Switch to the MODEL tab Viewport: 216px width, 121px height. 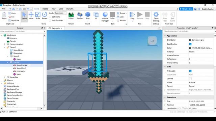pos(45,9)
